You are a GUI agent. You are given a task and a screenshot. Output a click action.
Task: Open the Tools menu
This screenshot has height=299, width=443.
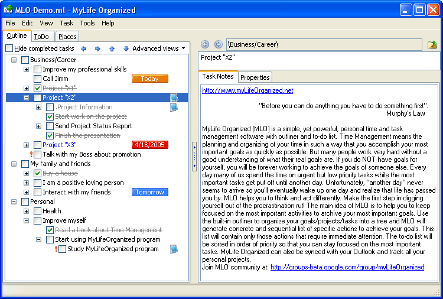(87, 23)
